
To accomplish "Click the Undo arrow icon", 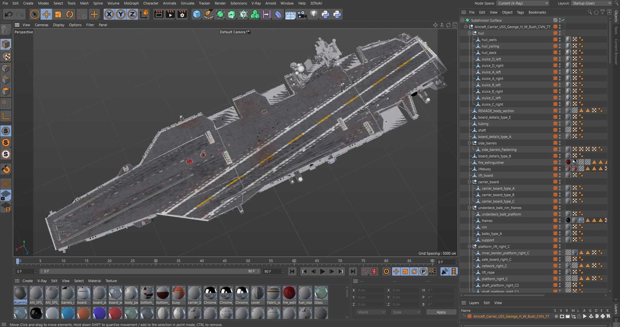I will coord(9,14).
